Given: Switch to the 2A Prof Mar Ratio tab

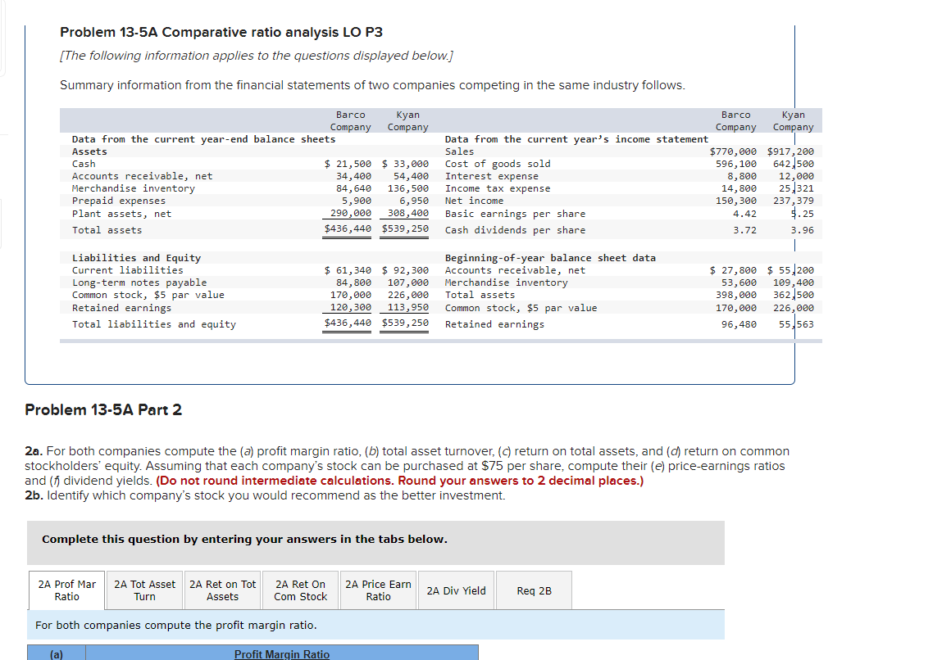Looking at the screenshot, I should (x=66, y=590).
